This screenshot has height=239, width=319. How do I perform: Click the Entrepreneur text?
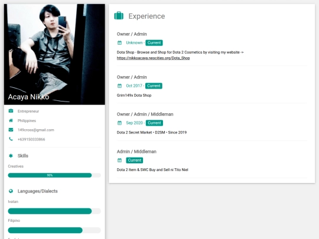[28, 111]
